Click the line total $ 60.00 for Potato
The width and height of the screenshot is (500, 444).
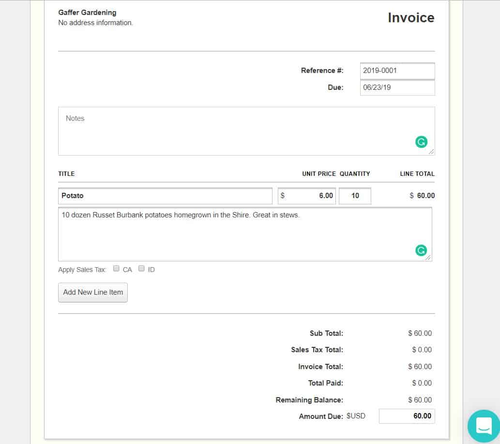[422, 196]
